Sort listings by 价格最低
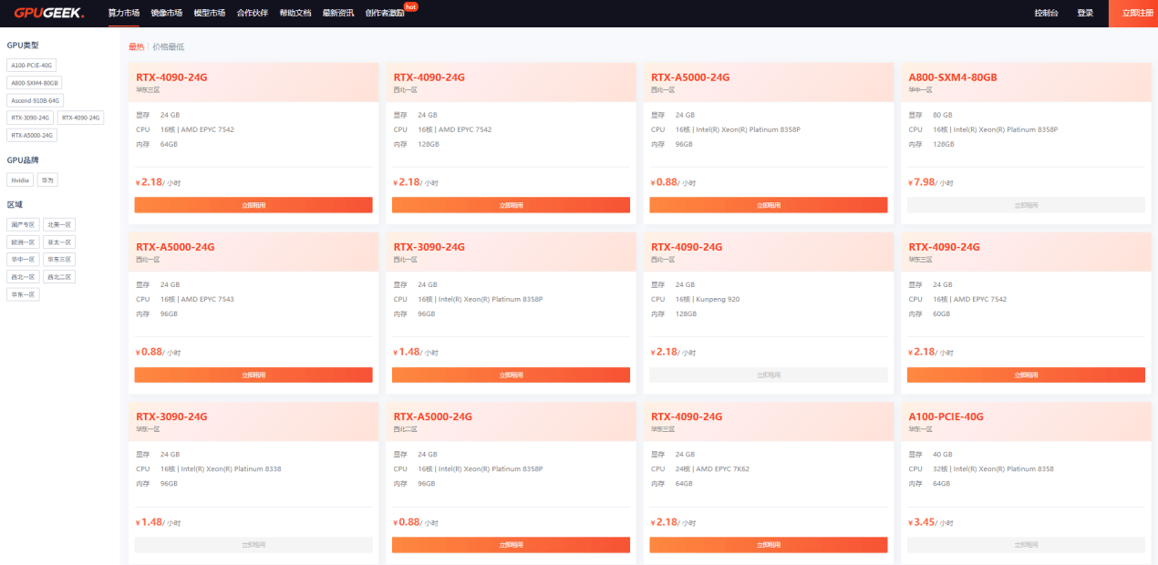This screenshot has height=565, width=1158. (168, 46)
